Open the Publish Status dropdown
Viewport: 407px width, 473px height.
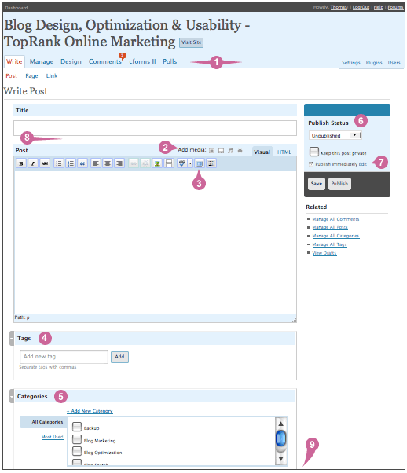(x=335, y=135)
